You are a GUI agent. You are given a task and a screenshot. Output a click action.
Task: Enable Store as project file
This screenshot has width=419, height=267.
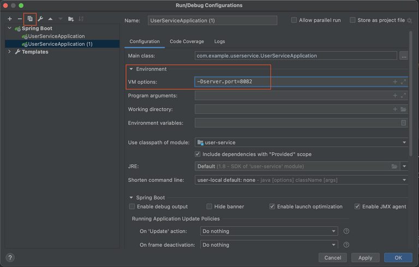click(352, 20)
